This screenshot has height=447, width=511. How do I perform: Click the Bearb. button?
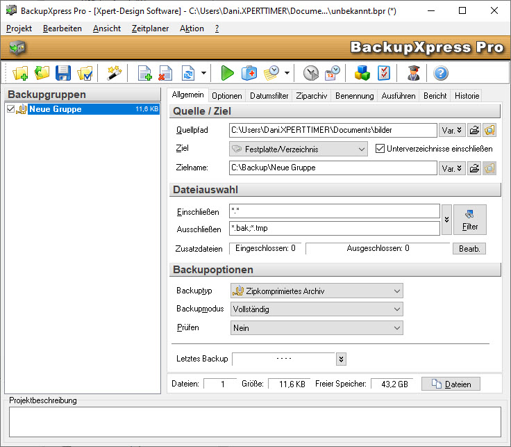point(469,249)
